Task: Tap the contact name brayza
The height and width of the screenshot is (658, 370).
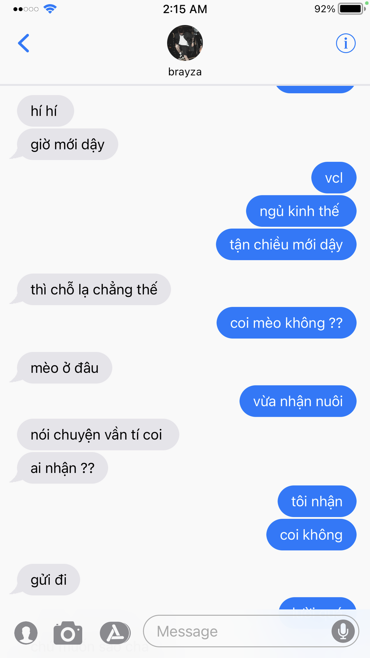Action: coord(185,72)
